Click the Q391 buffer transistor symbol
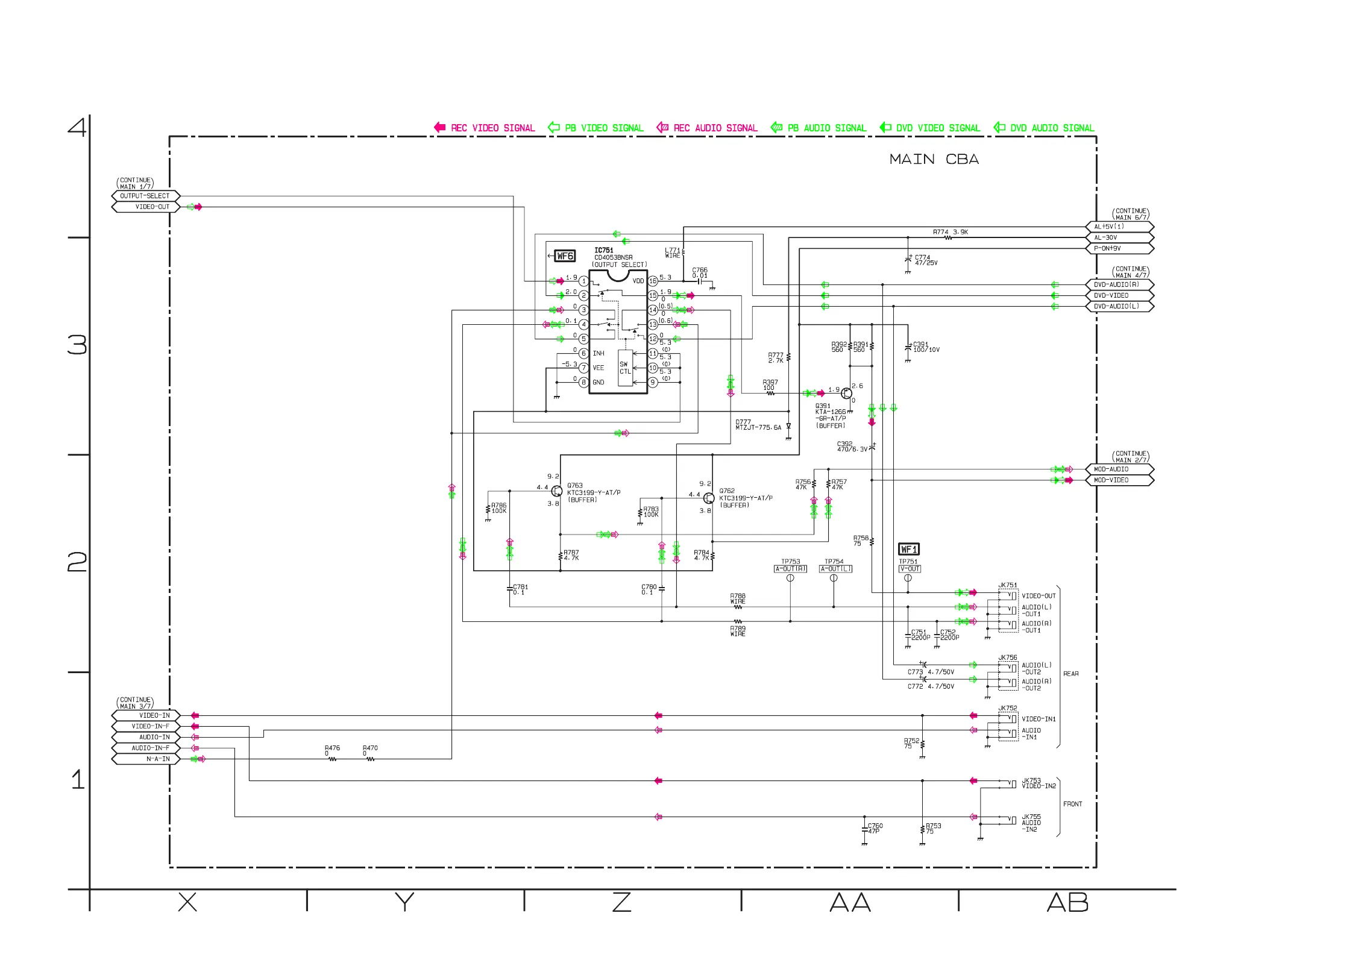Image resolution: width=1367 pixels, height=957 pixels. point(847,394)
